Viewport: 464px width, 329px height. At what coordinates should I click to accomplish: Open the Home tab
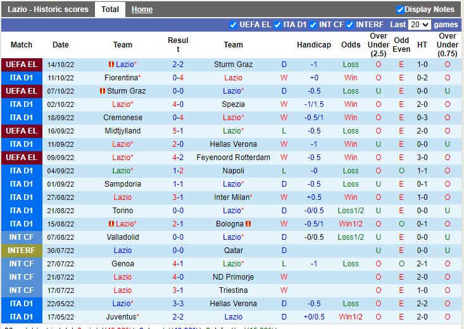pyautogui.click(x=142, y=9)
